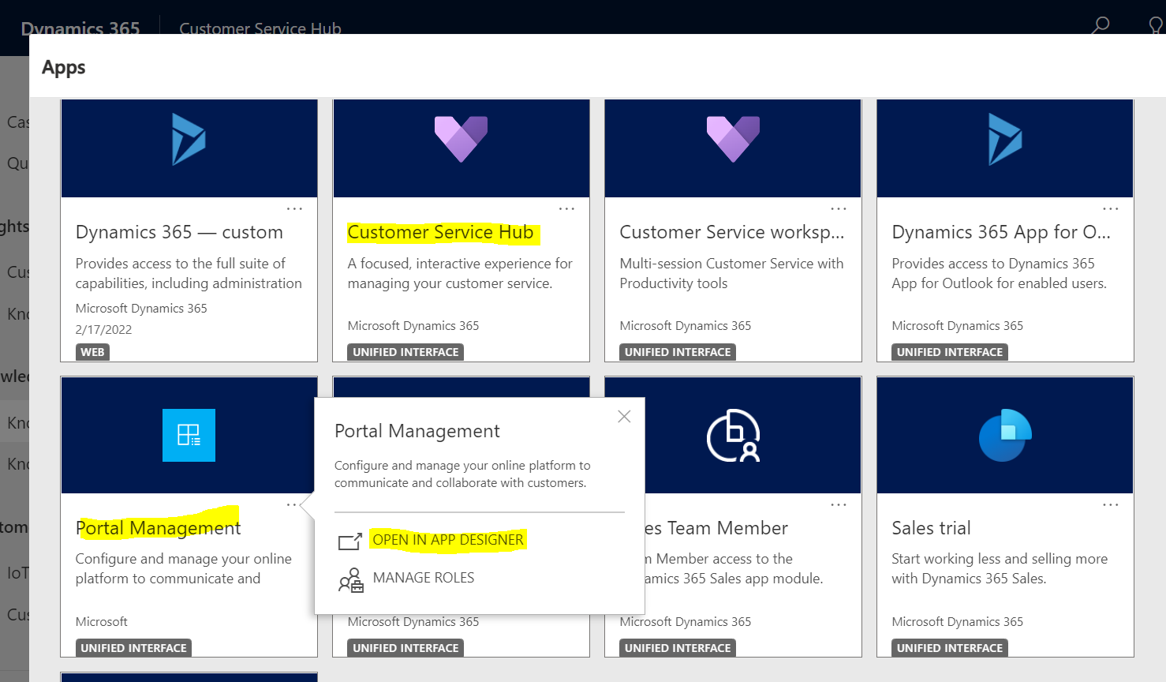Open more options on Portal Management tile
The image size is (1166, 682).
point(292,504)
